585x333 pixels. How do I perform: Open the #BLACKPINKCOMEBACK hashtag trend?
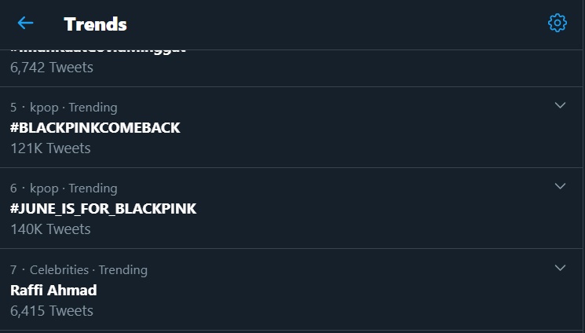[95, 127]
